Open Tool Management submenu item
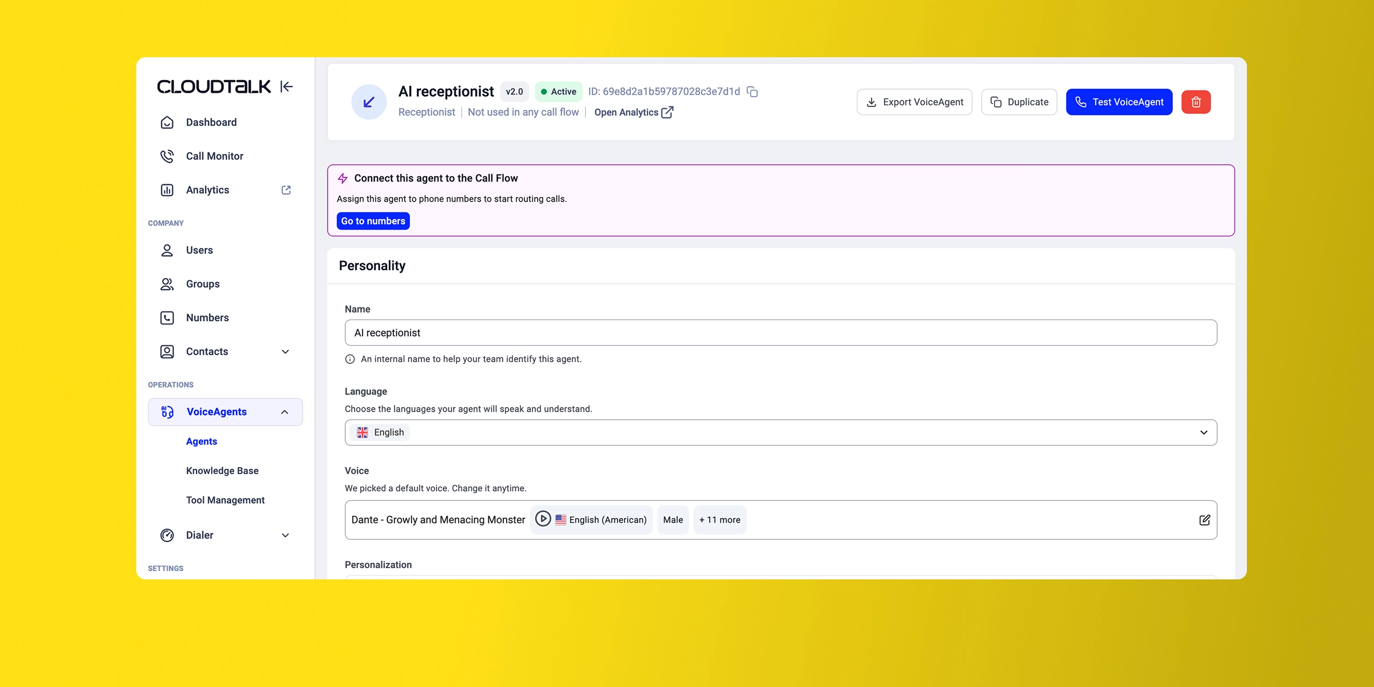Viewport: 1374px width, 687px height. [x=225, y=500]
